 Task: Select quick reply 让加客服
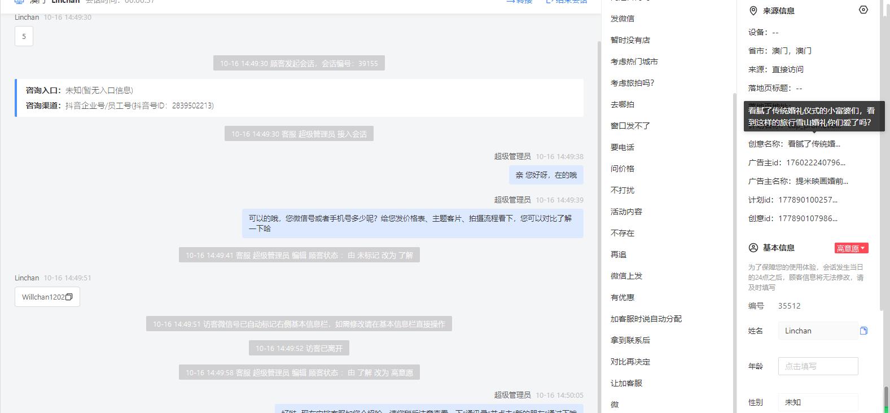click(626, 383)
